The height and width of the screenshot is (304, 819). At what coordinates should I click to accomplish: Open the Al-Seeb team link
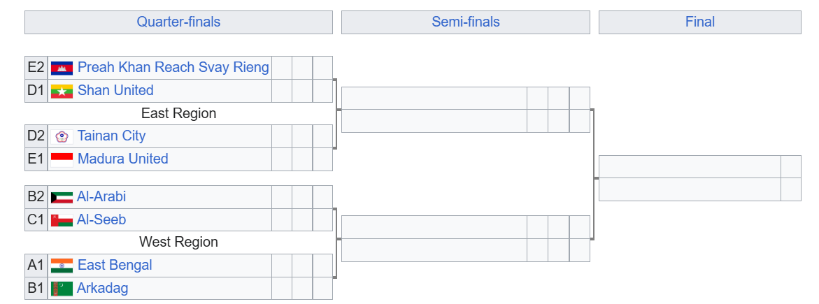[x=101, y=220]
